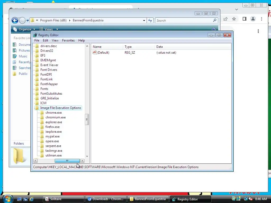Click Internet Explorer quick launch icon

coord(31,199)
